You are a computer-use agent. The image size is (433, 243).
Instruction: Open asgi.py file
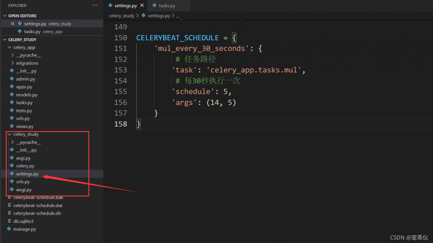tap(51, 158)
